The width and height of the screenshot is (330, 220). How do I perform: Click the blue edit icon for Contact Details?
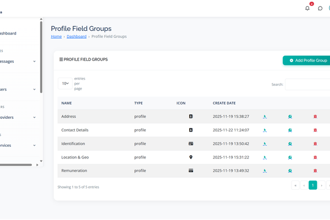point(265,130)
